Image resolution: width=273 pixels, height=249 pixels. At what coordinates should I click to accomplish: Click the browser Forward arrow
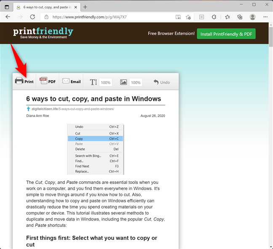pos(20,17)
